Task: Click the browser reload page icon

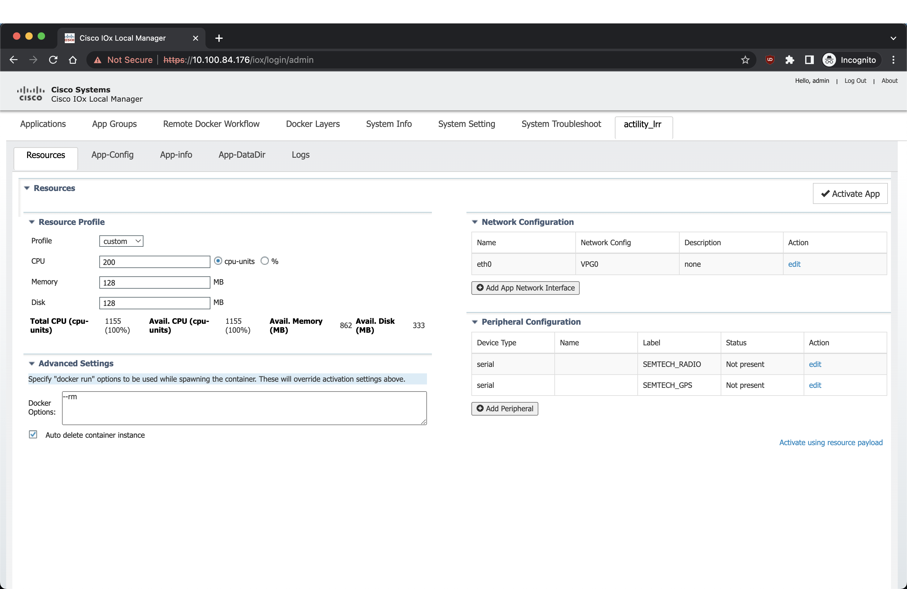Action: point(53,60)
